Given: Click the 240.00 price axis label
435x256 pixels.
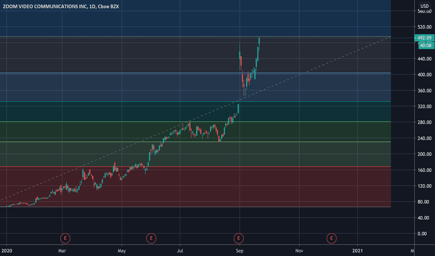Looking at the screenshot, I should (x=424, y=138).
